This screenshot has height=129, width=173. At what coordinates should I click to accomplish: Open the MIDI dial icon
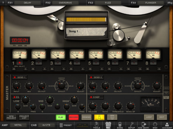155,125
